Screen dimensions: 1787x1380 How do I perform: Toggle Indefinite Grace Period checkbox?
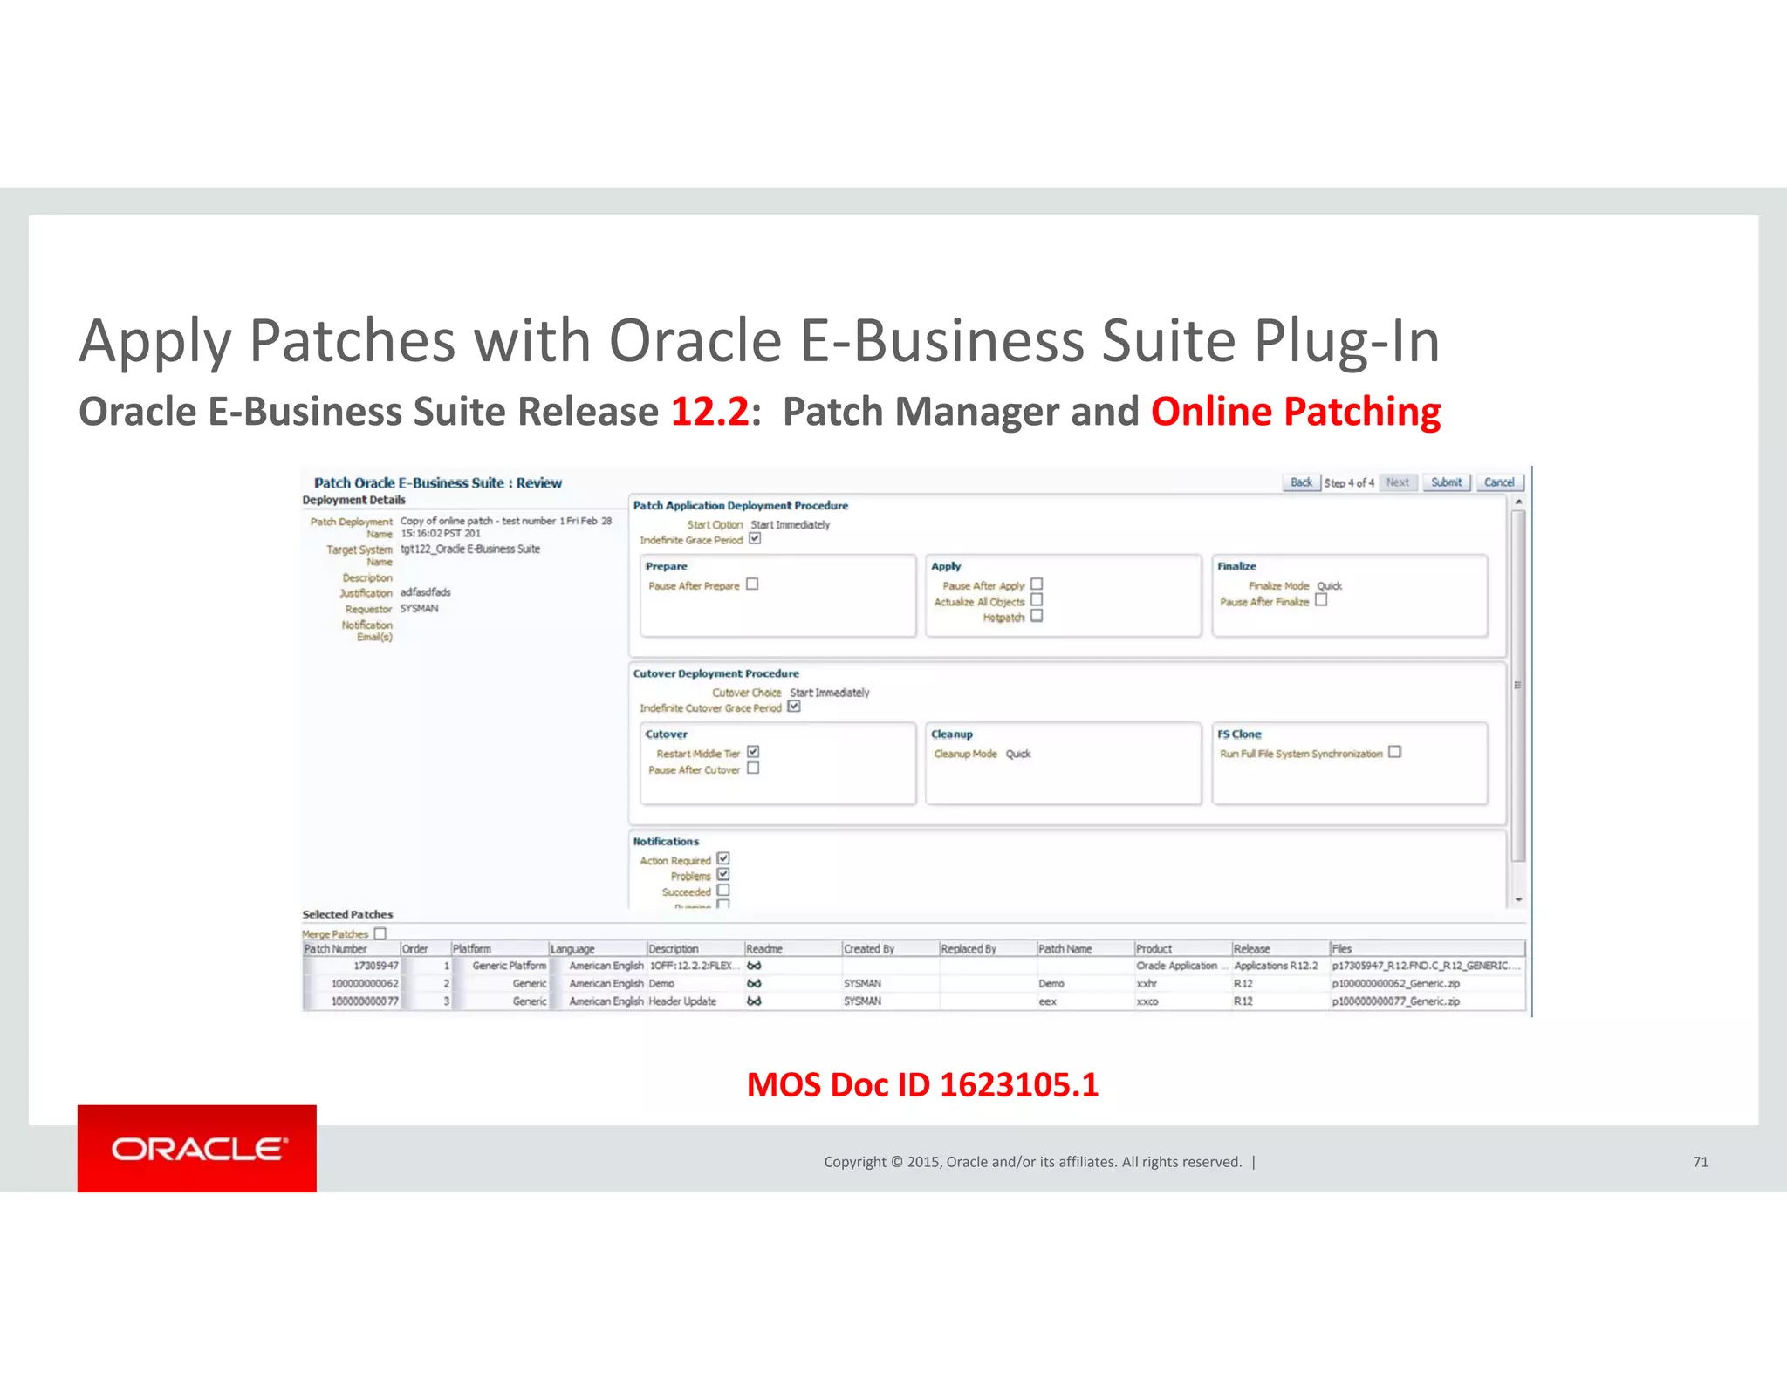click(x=755, y=538)
